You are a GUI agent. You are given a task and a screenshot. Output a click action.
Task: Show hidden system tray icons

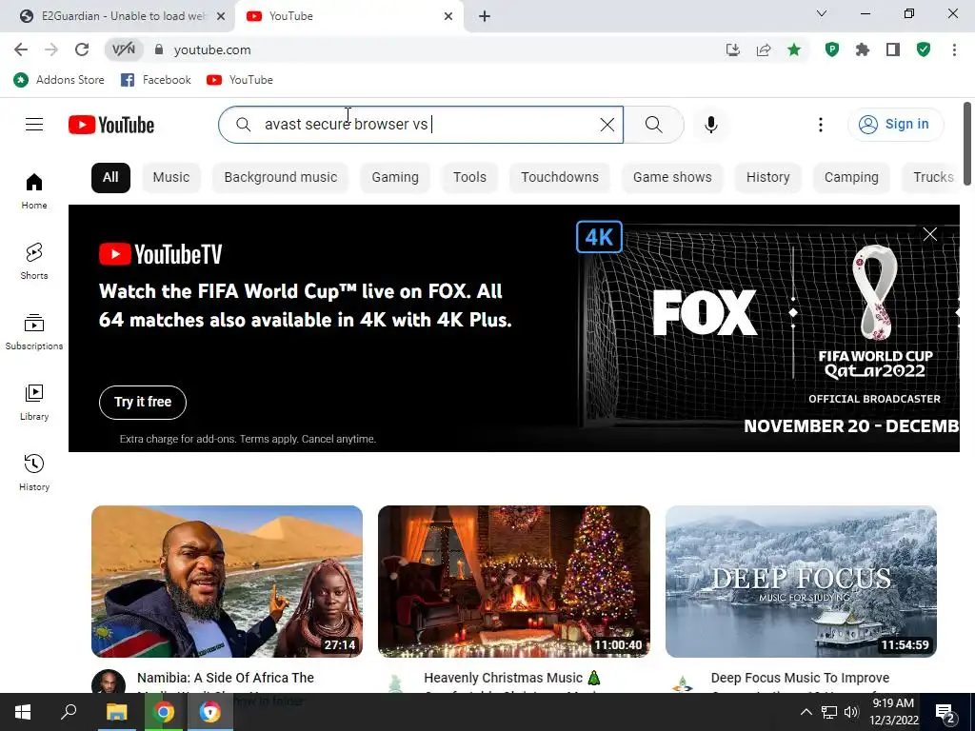pos(806,712)
